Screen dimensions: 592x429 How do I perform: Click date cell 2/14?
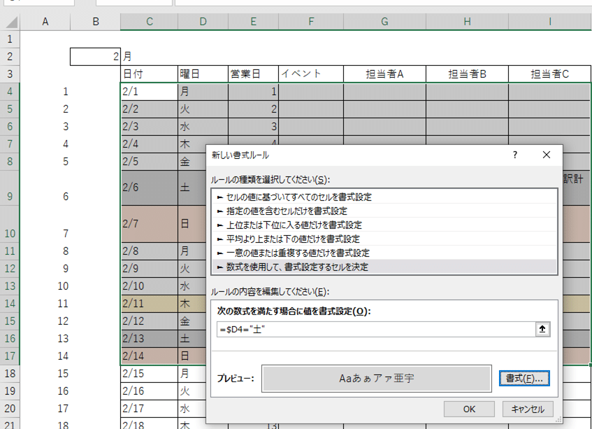click(149, 356)
